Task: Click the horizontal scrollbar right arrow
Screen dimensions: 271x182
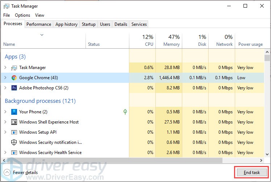Action: [x=261, y=160]
